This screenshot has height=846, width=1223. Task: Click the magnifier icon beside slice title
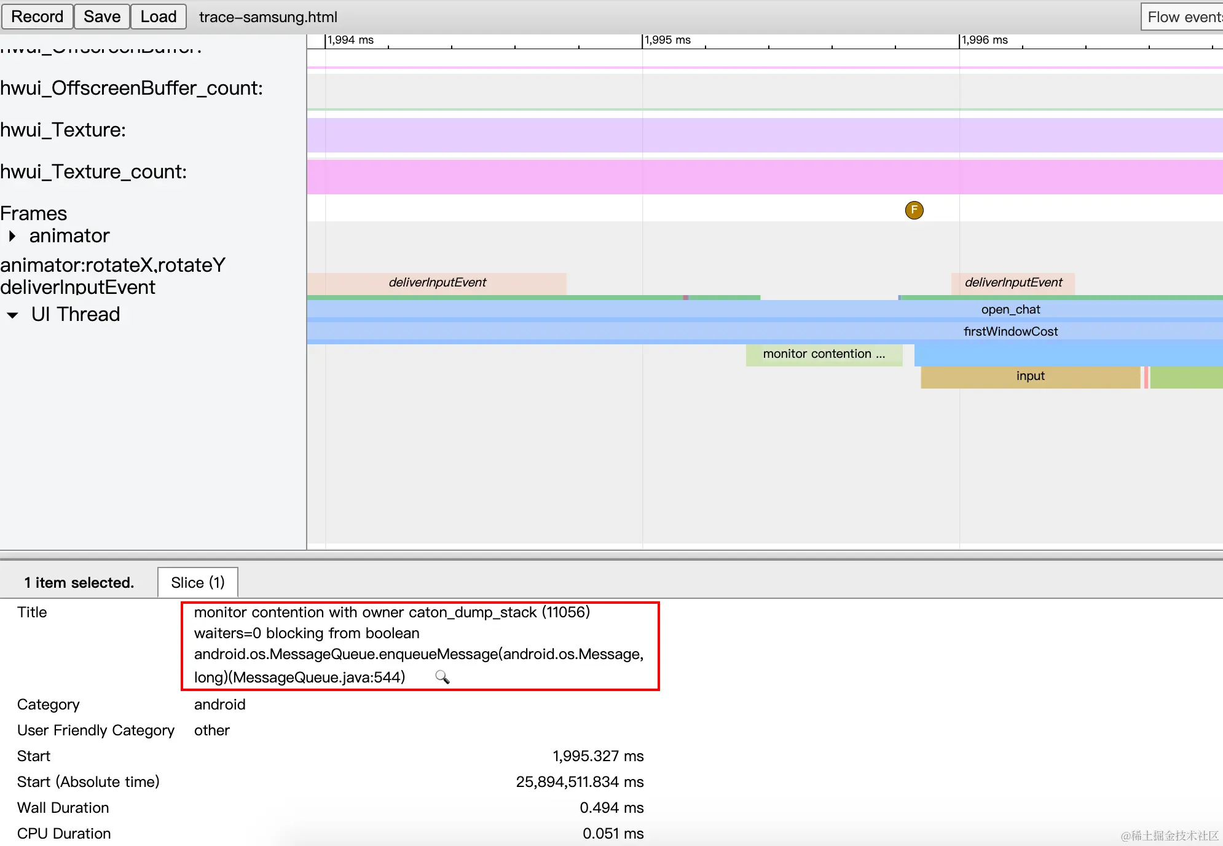coord(442,677)
